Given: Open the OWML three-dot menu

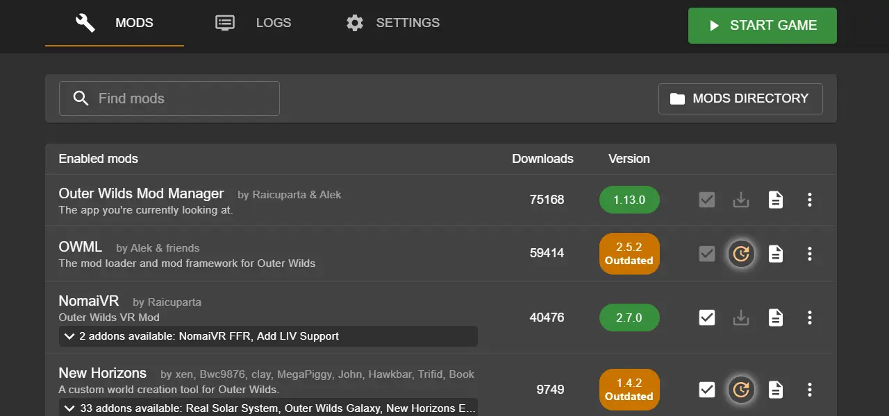Looking at the screenshot, I should pos(809,254).
